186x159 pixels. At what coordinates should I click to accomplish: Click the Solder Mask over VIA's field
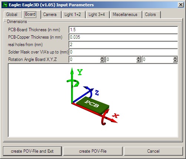(123, 52)
